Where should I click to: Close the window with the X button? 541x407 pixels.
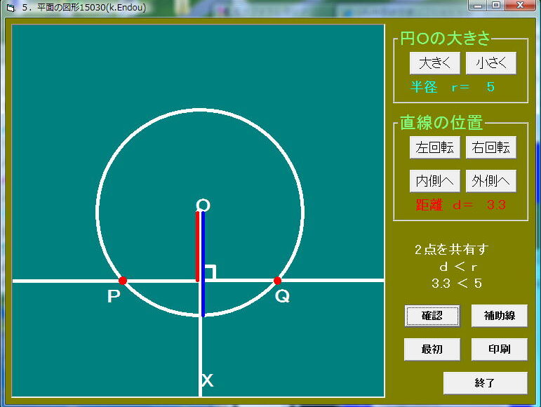click(x=520, y=6)
